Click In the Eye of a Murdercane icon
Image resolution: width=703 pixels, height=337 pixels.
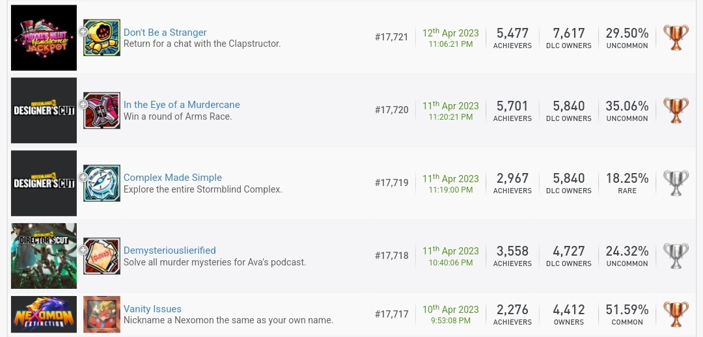coord(102,111)
